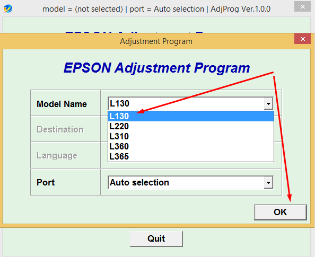Click the Port label
315x257 pixels.
[x=46, y=182]
